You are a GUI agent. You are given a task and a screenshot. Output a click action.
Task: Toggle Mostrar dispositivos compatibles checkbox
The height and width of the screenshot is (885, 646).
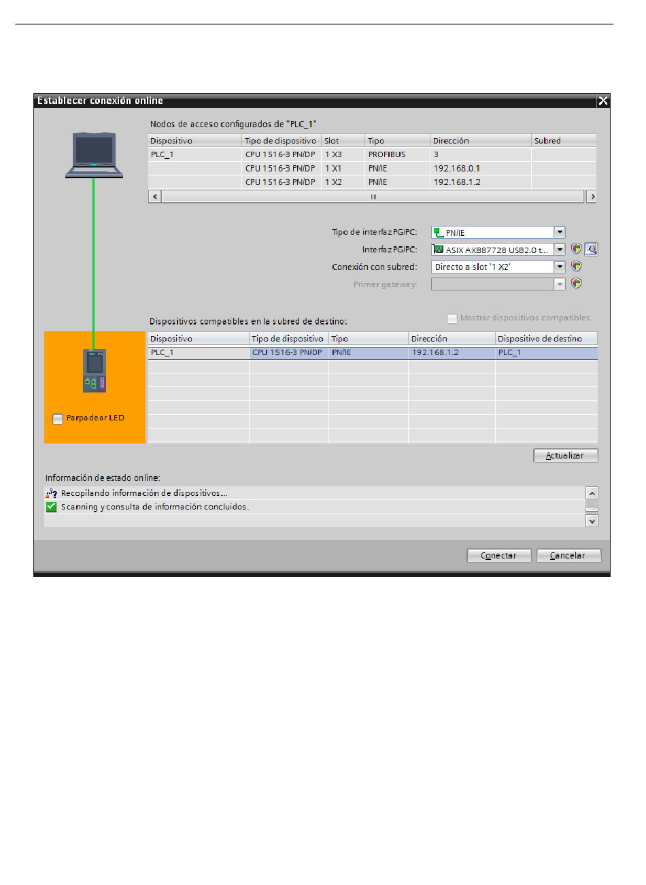[452, 318]
